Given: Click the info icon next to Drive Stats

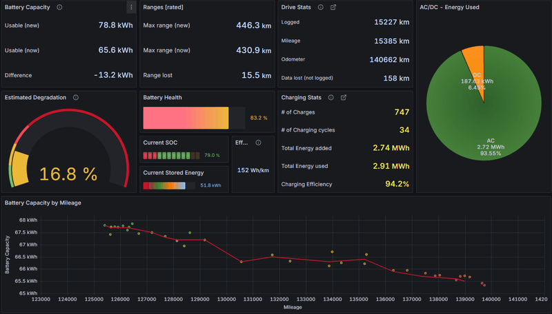Looking at the screenshot, I should [x=321, y=7].
